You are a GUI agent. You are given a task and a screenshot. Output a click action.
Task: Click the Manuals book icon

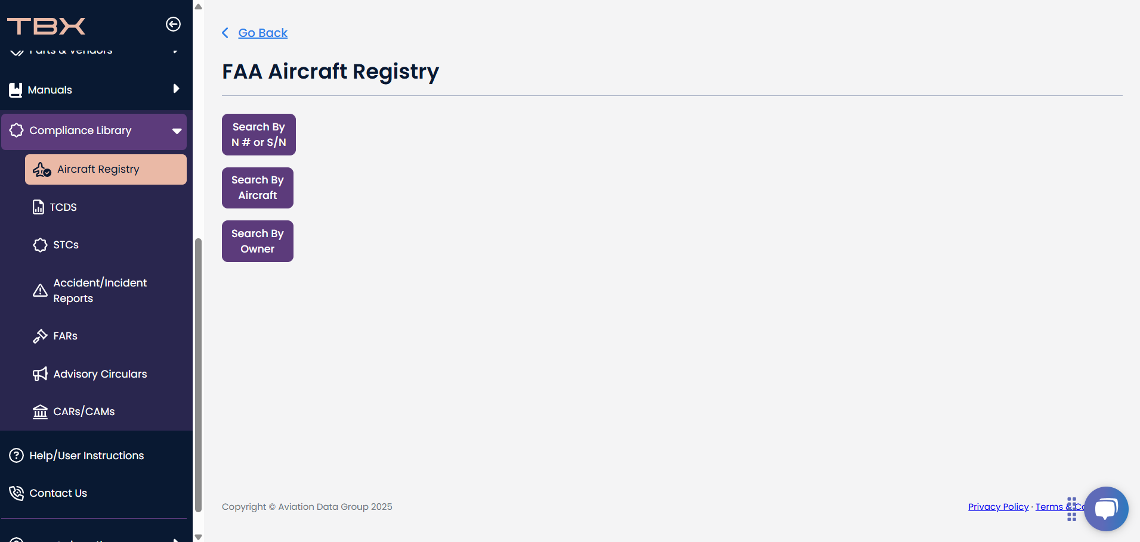click(16, 90)
